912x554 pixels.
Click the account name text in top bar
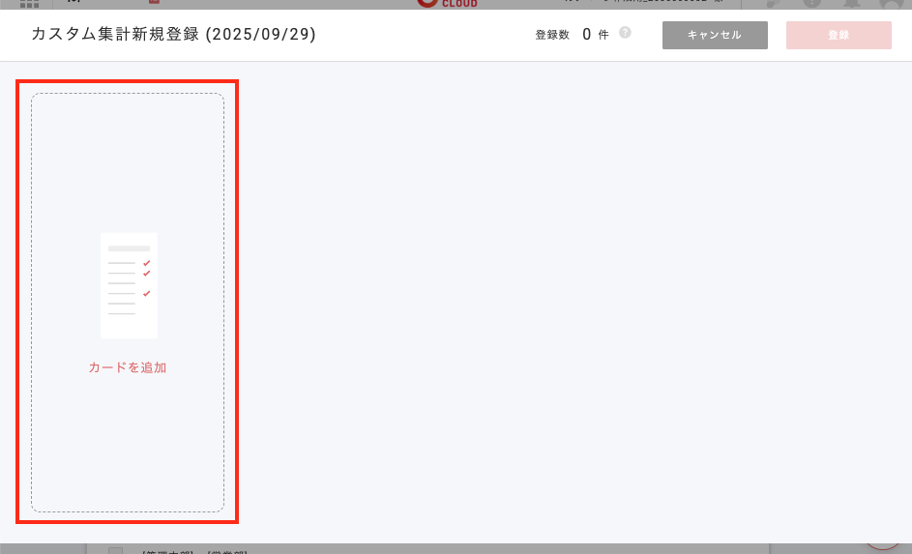[x=643, y=2]
